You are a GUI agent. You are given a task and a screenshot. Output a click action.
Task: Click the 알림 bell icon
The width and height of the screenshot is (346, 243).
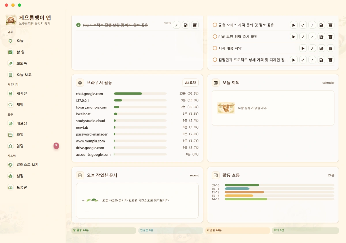(x=11, y=146)
